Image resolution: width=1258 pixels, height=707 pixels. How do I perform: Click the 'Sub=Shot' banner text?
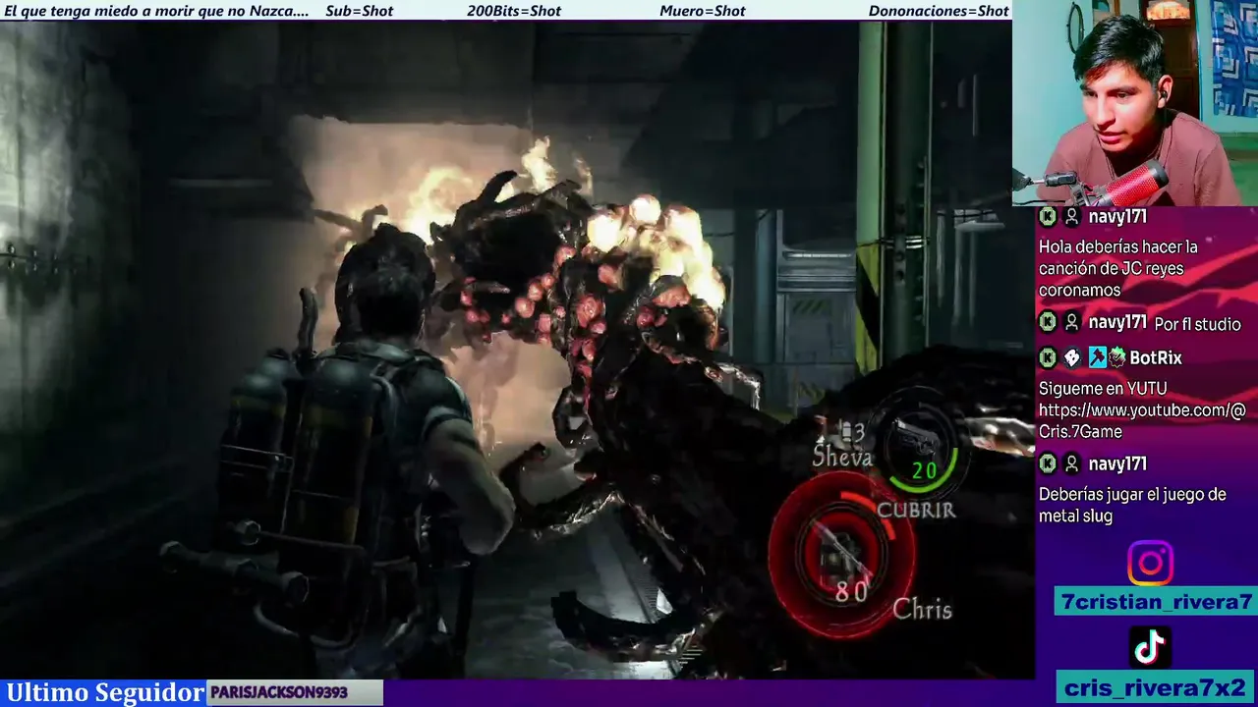[x=359, y=11]
